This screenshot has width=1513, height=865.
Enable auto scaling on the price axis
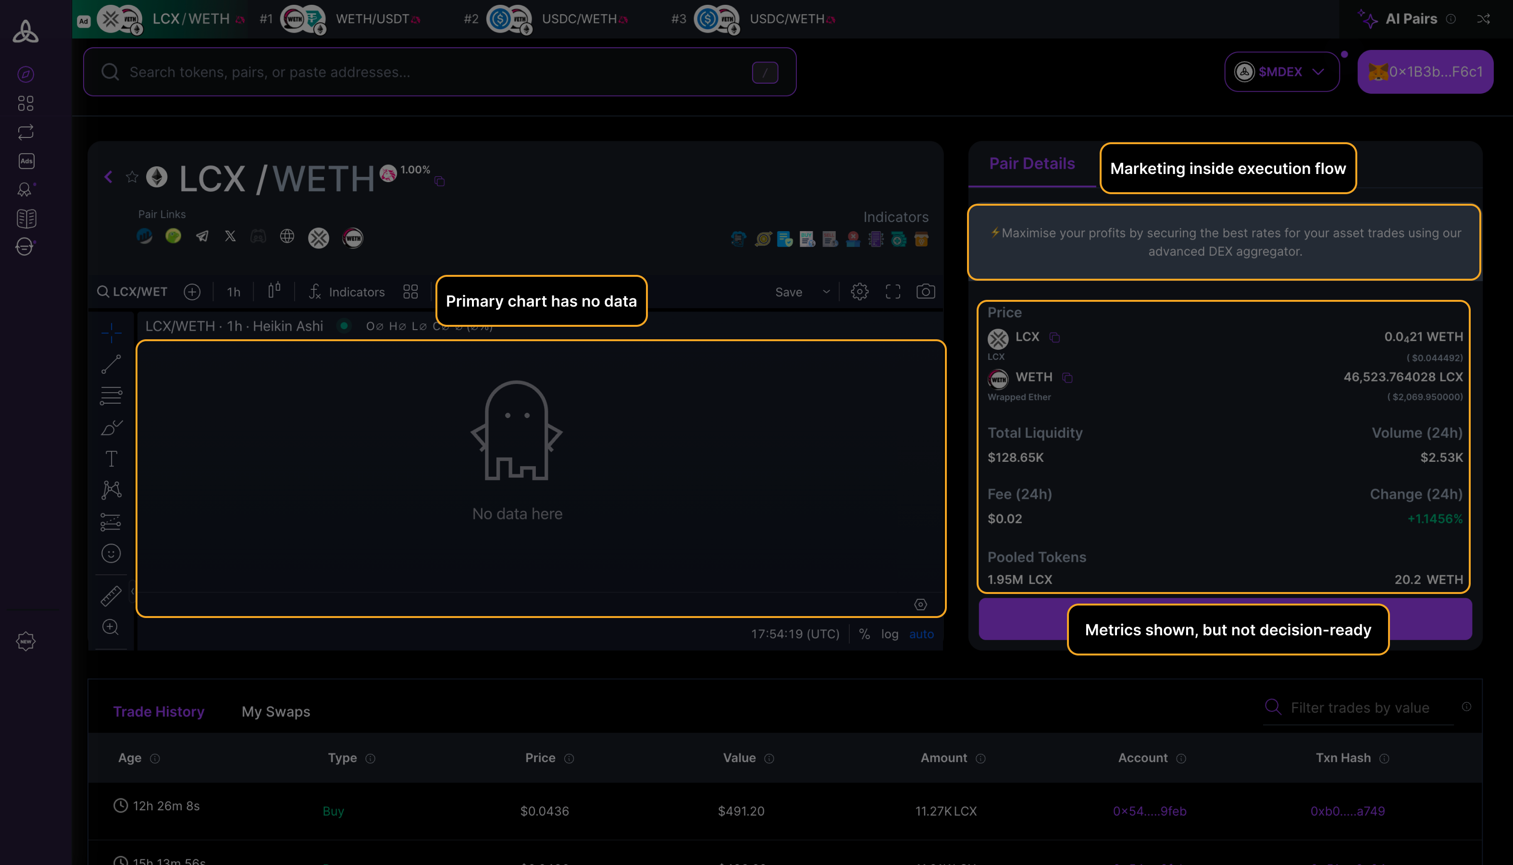pos(921,634)
